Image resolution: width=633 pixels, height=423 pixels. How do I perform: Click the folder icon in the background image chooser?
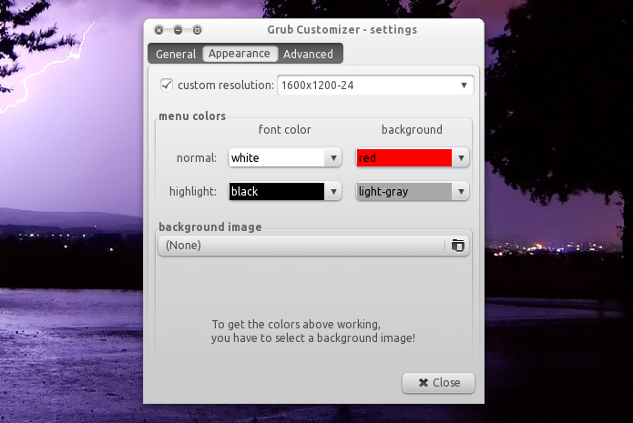pyautogui.click(x=458, y=246)
